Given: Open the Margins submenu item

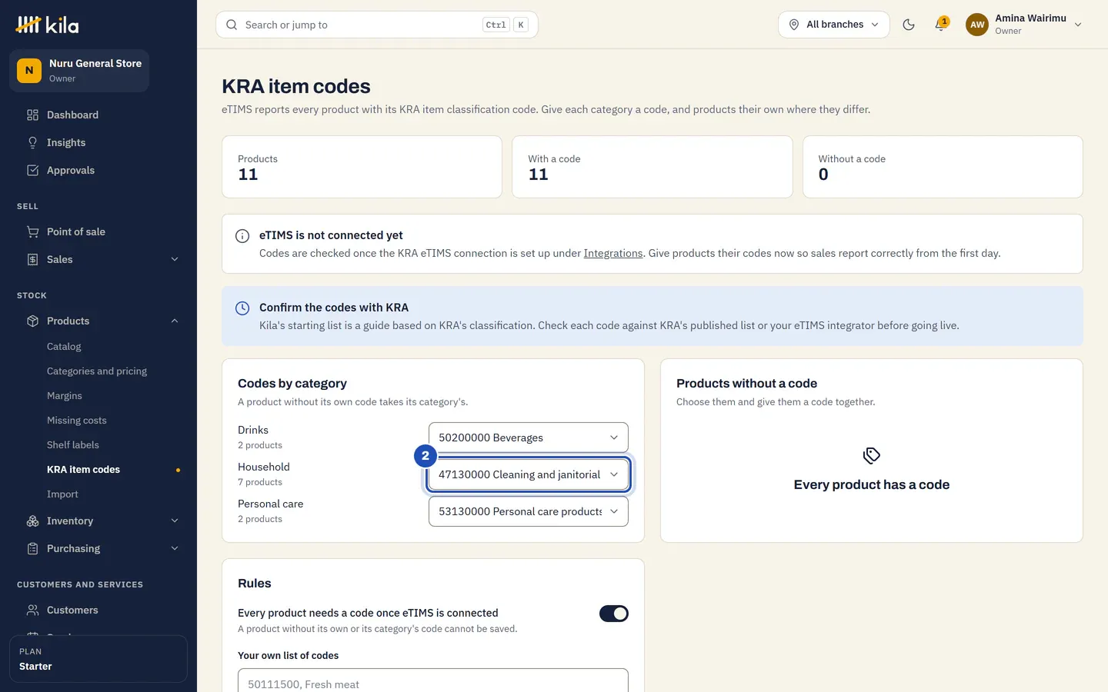Looking at the screenshot, I should coord(65,396).
